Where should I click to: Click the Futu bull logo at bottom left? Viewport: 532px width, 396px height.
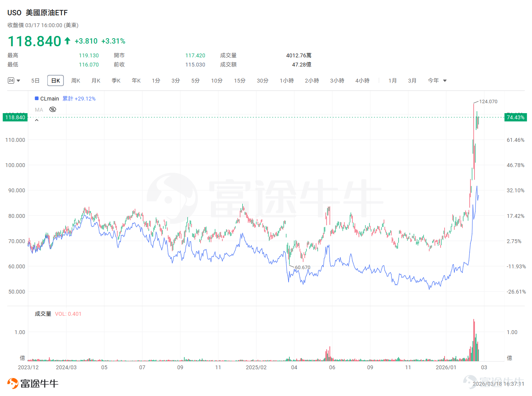[x=13, y=383]
